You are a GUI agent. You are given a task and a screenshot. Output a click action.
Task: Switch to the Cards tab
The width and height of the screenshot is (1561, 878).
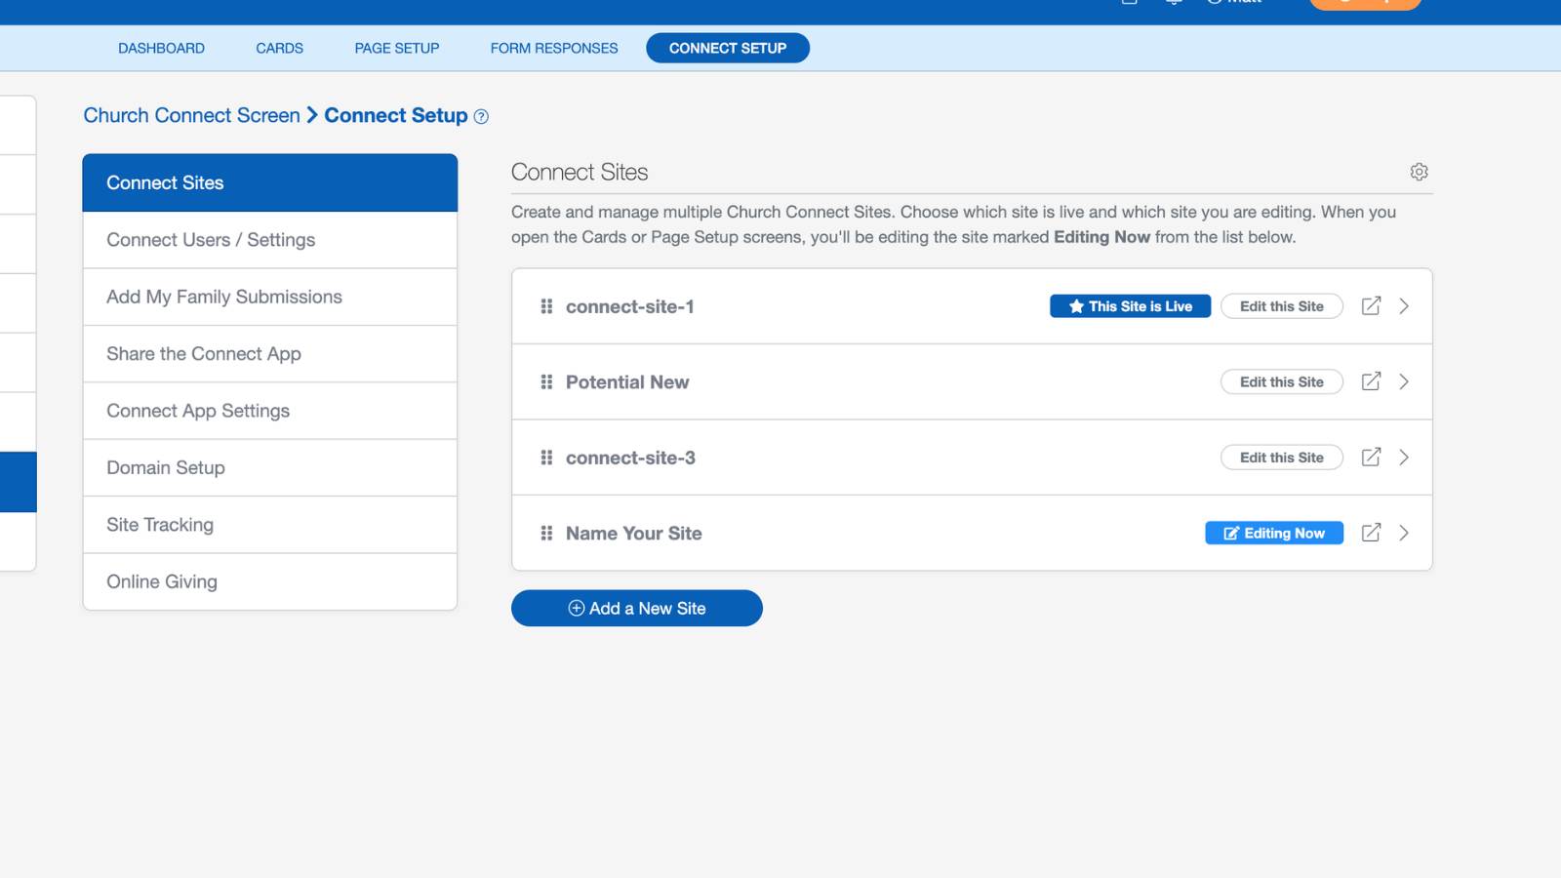279,48
